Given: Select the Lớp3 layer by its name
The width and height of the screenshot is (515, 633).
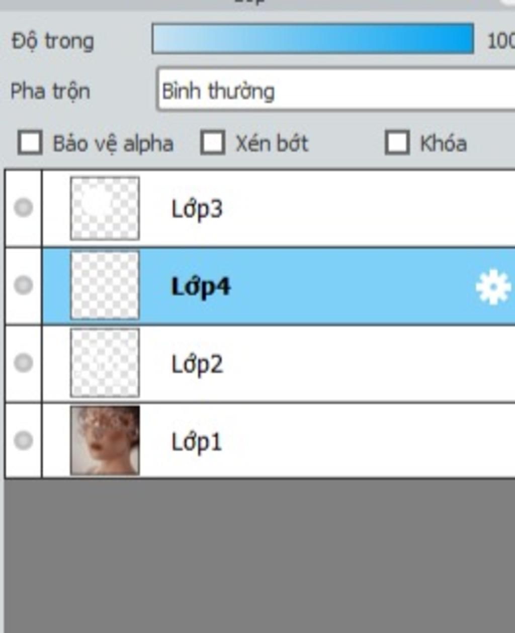Looking at the screenshot, I should tap(197, 209).
